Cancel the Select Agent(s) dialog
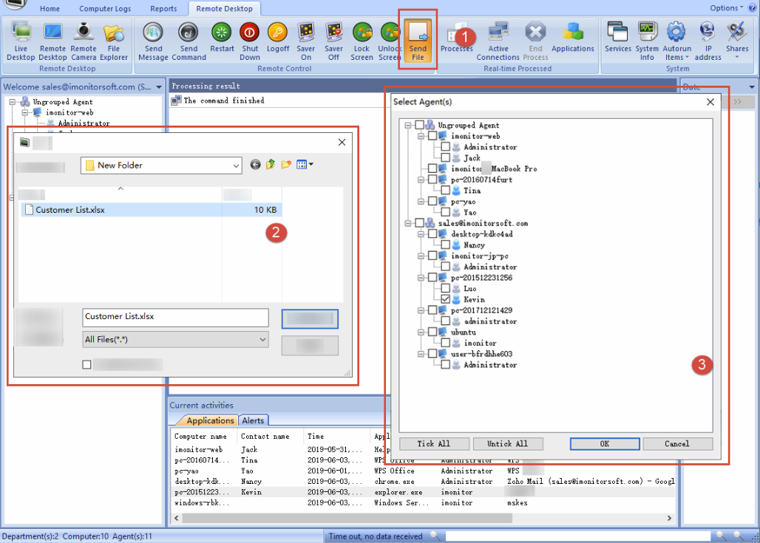Viewport: 760px width, 543px height. coord(677,444)
